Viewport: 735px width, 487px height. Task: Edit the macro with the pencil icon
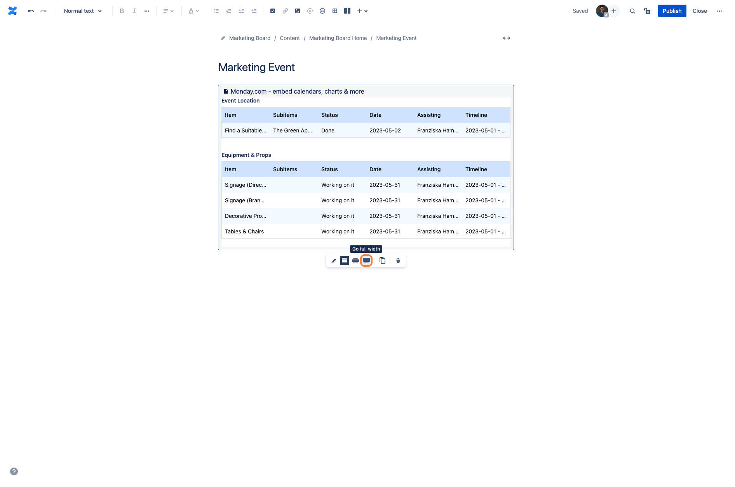pos(333,261)
